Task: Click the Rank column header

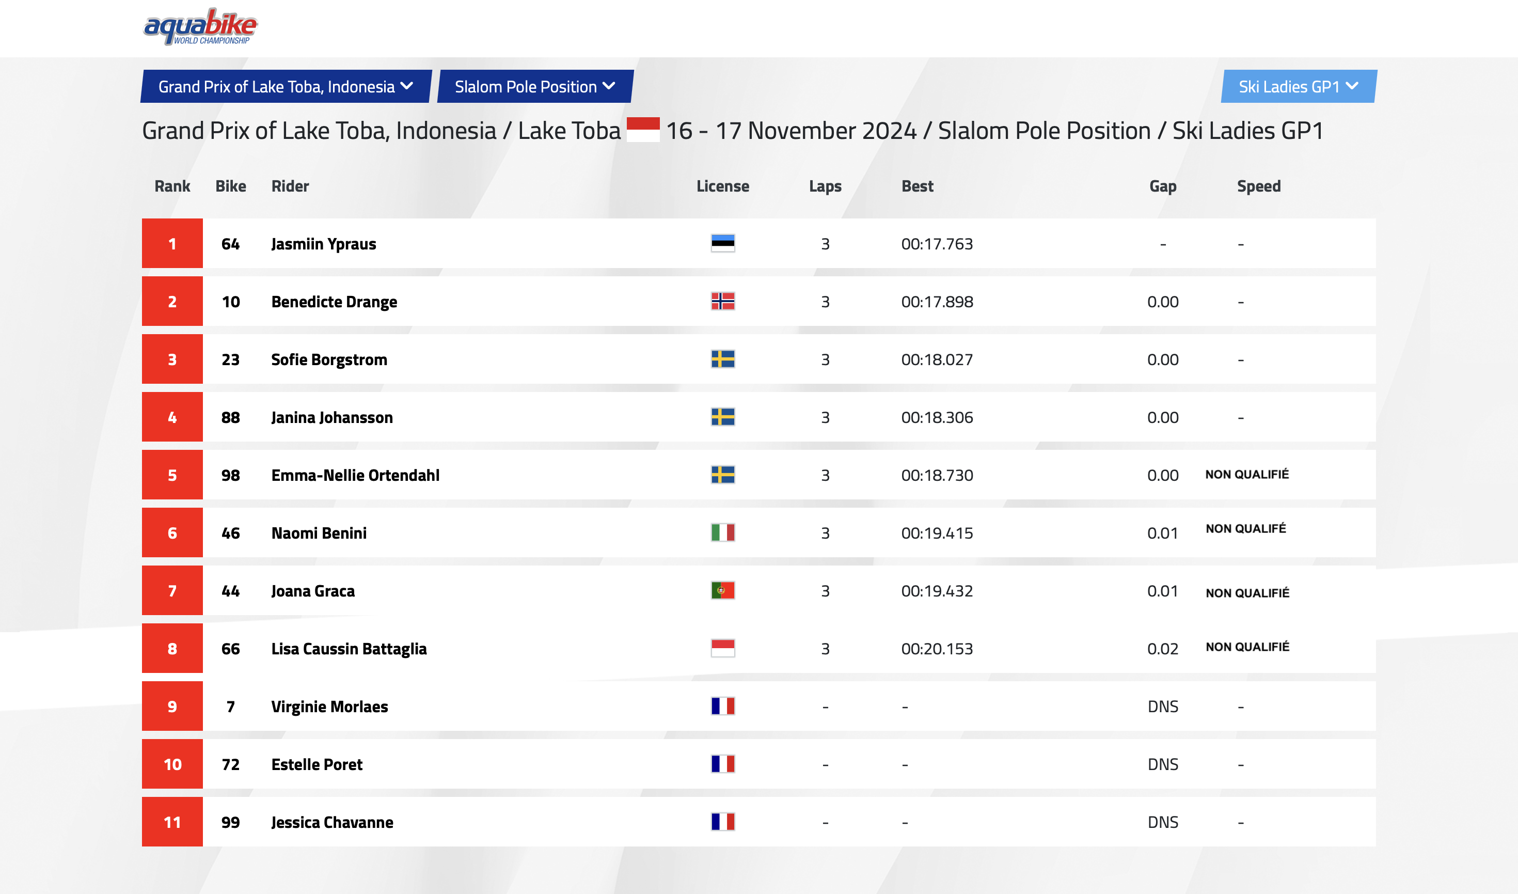Action: click(172, 186)
